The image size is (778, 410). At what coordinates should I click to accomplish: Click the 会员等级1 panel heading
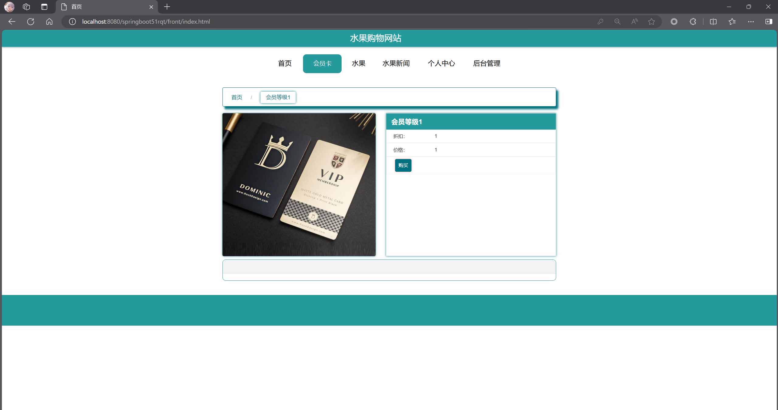coord(471,122)
